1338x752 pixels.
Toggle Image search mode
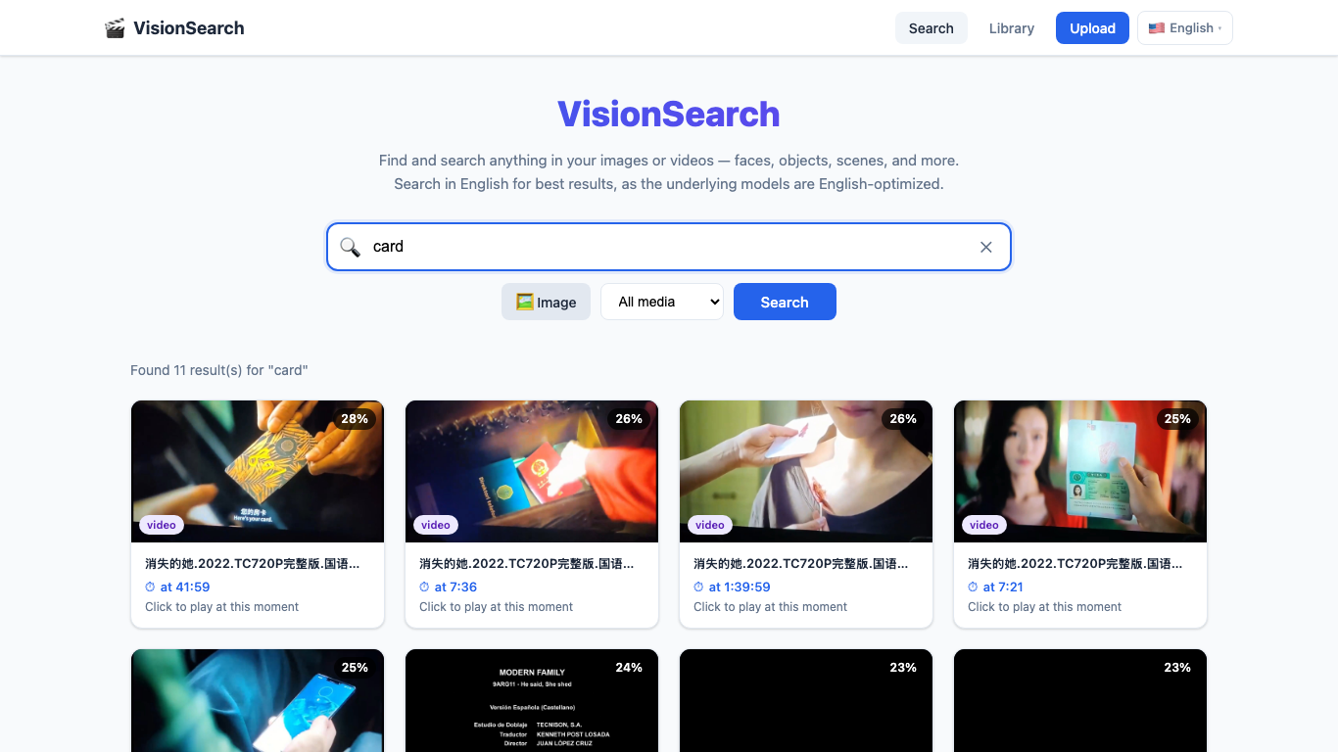(546, 302)
